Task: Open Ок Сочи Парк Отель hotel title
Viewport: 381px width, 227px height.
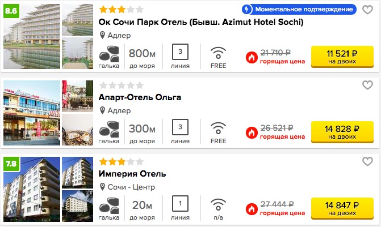Action: tap(201, 22)
